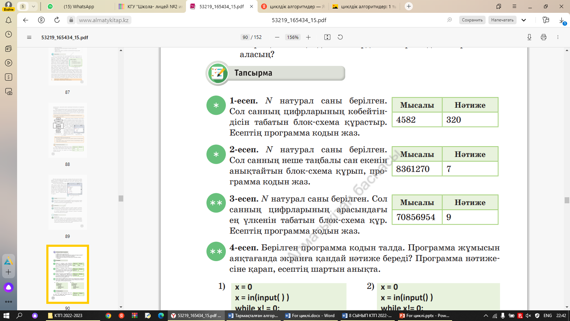Open page 89 thumbnail
The width and height of the screenshot is (570, 321).
[68, 202]
